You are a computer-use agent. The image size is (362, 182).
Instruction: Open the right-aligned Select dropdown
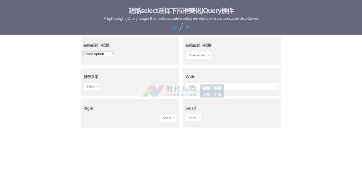168,118
